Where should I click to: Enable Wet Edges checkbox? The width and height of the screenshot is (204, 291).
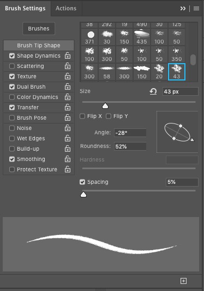[x=12, y=139]
